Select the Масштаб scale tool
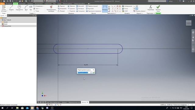The width and height of the screenshot is (195, 110). [80, 6]
